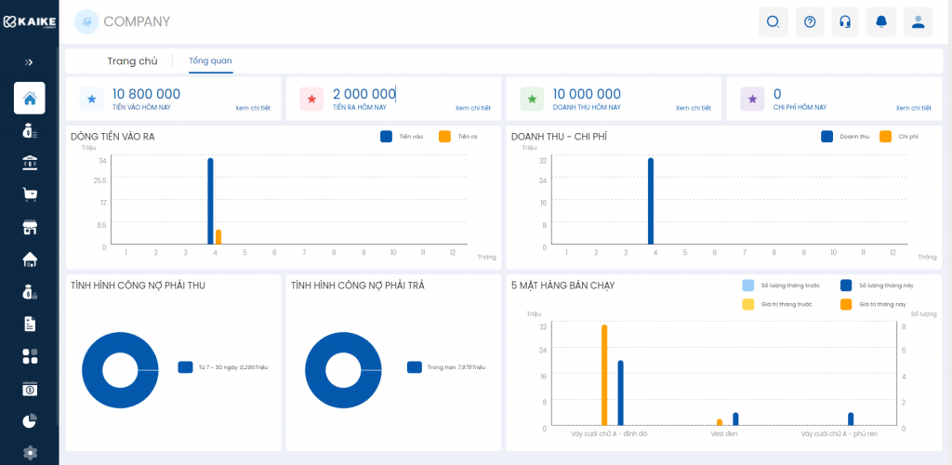Open Xem chi tiết for Tiền vào hôm nay
The width and height of the screenshot is (952, 465).
point(253,108)
